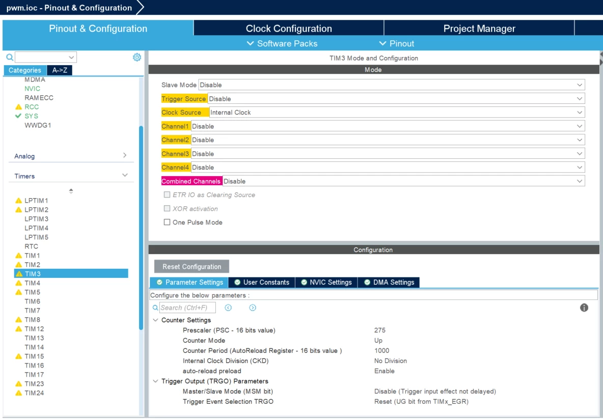Select Parameter Settings tab
603x419 pixels.
pyautogui.click(x=189, y=282)
